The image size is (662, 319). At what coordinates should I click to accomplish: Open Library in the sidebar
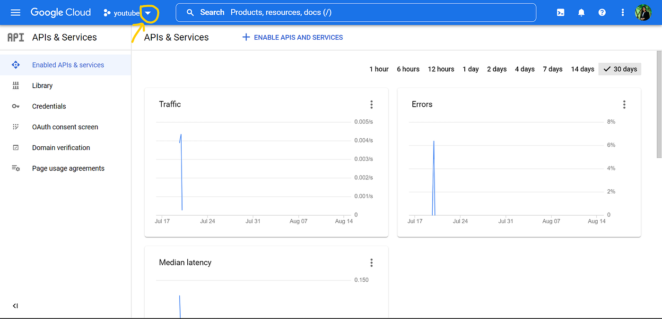[x=66, y=85]
